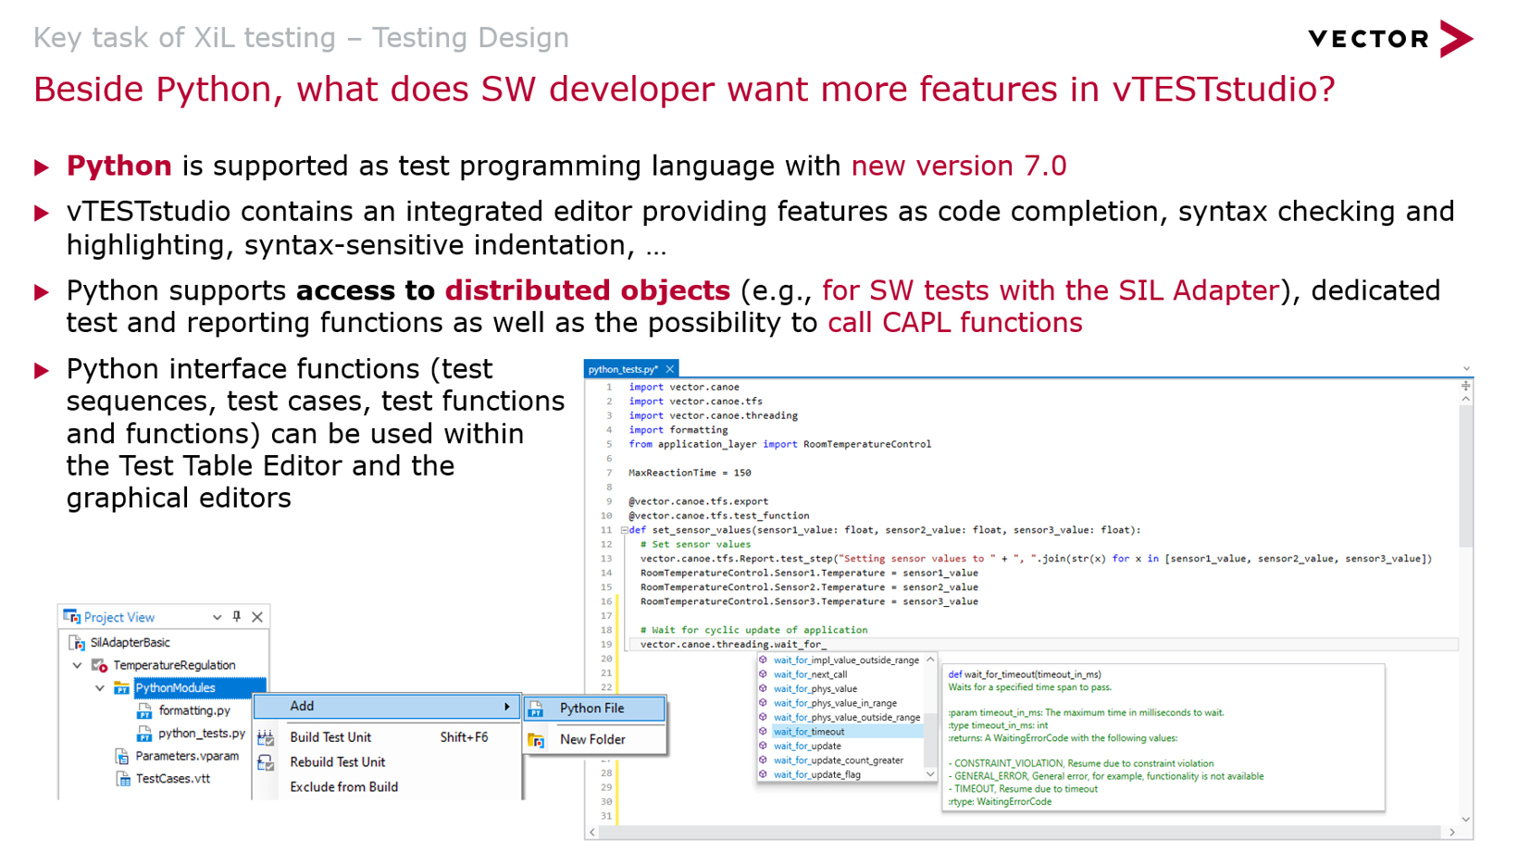Open the Project View dropdown arrow
1518x852 pixels.
tap(217, 617)
